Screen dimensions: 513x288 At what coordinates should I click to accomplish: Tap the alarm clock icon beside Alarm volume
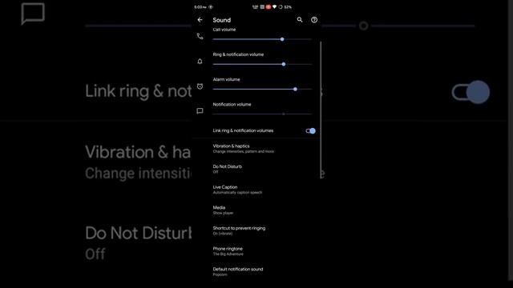coord(200,86)
